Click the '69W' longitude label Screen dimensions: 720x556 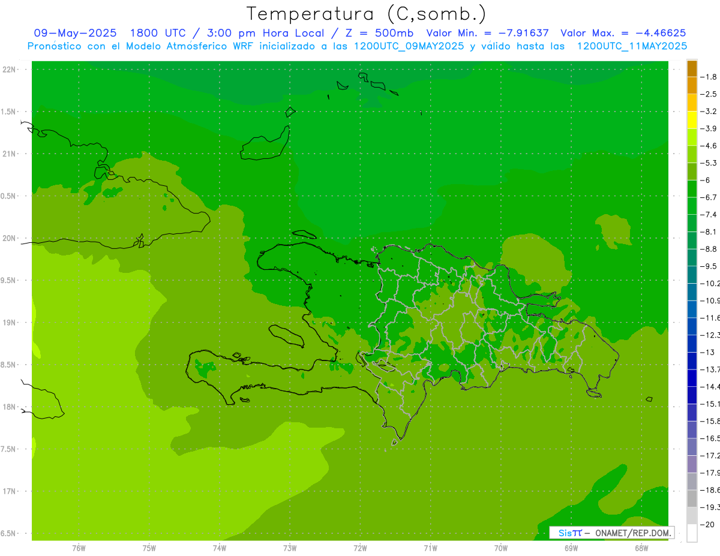[x=571, y=548]
